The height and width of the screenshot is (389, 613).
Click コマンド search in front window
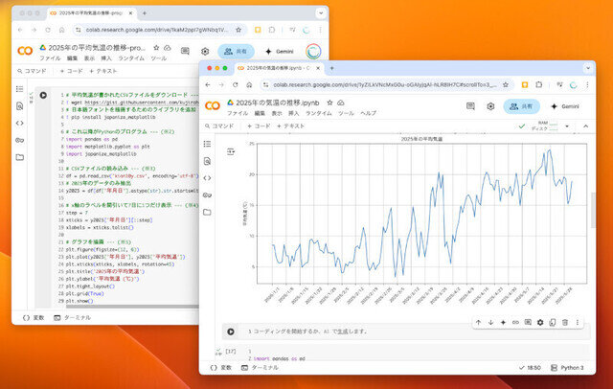(x=219, y=126)
